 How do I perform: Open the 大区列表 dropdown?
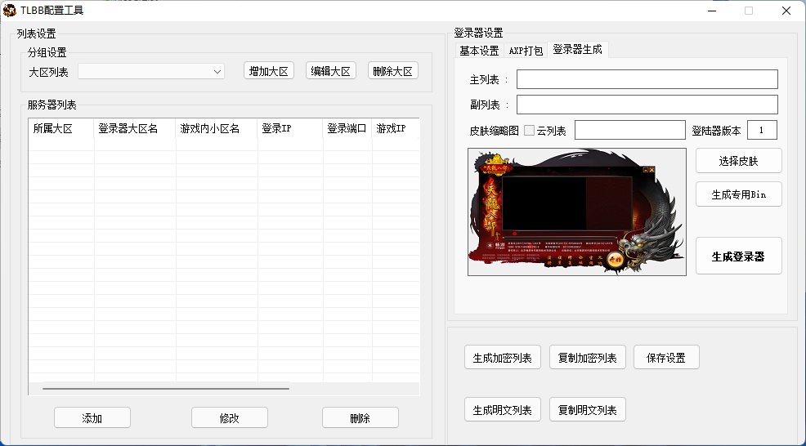click(x=151, y=72)
